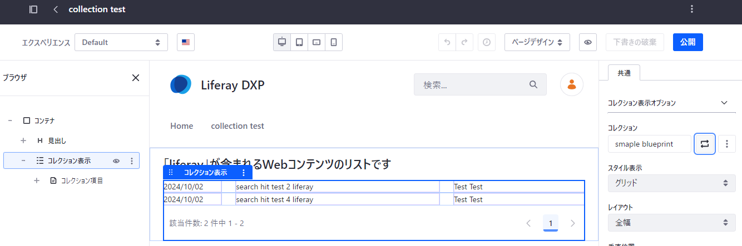Open the edit history clock icon
Image resolution: width=742 pixels, height=246 pixels.
point(487,42)
